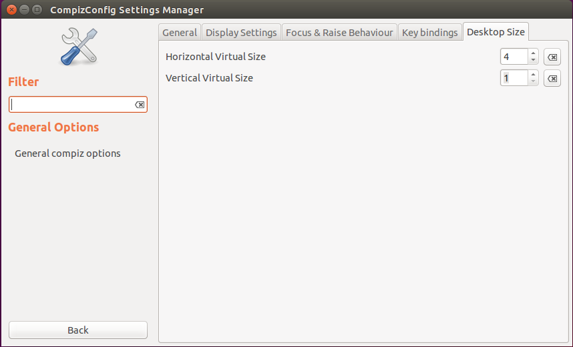Switch to the General tab
Image resolution: width=573 pixels, height=347 pixels.
pyautogui.click(x=180, y=33)
